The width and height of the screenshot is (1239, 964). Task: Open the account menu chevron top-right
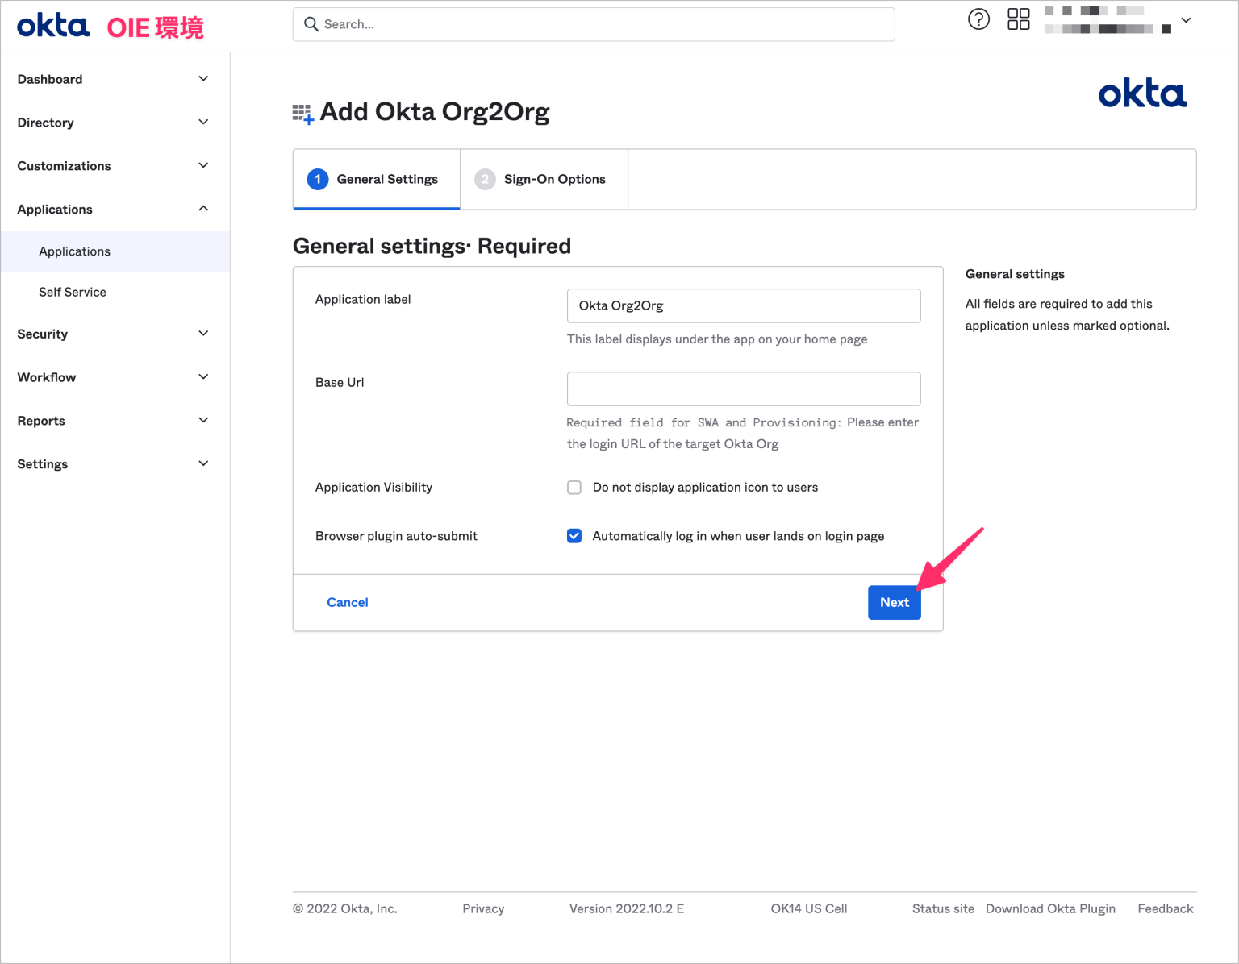click(1184, 19)
